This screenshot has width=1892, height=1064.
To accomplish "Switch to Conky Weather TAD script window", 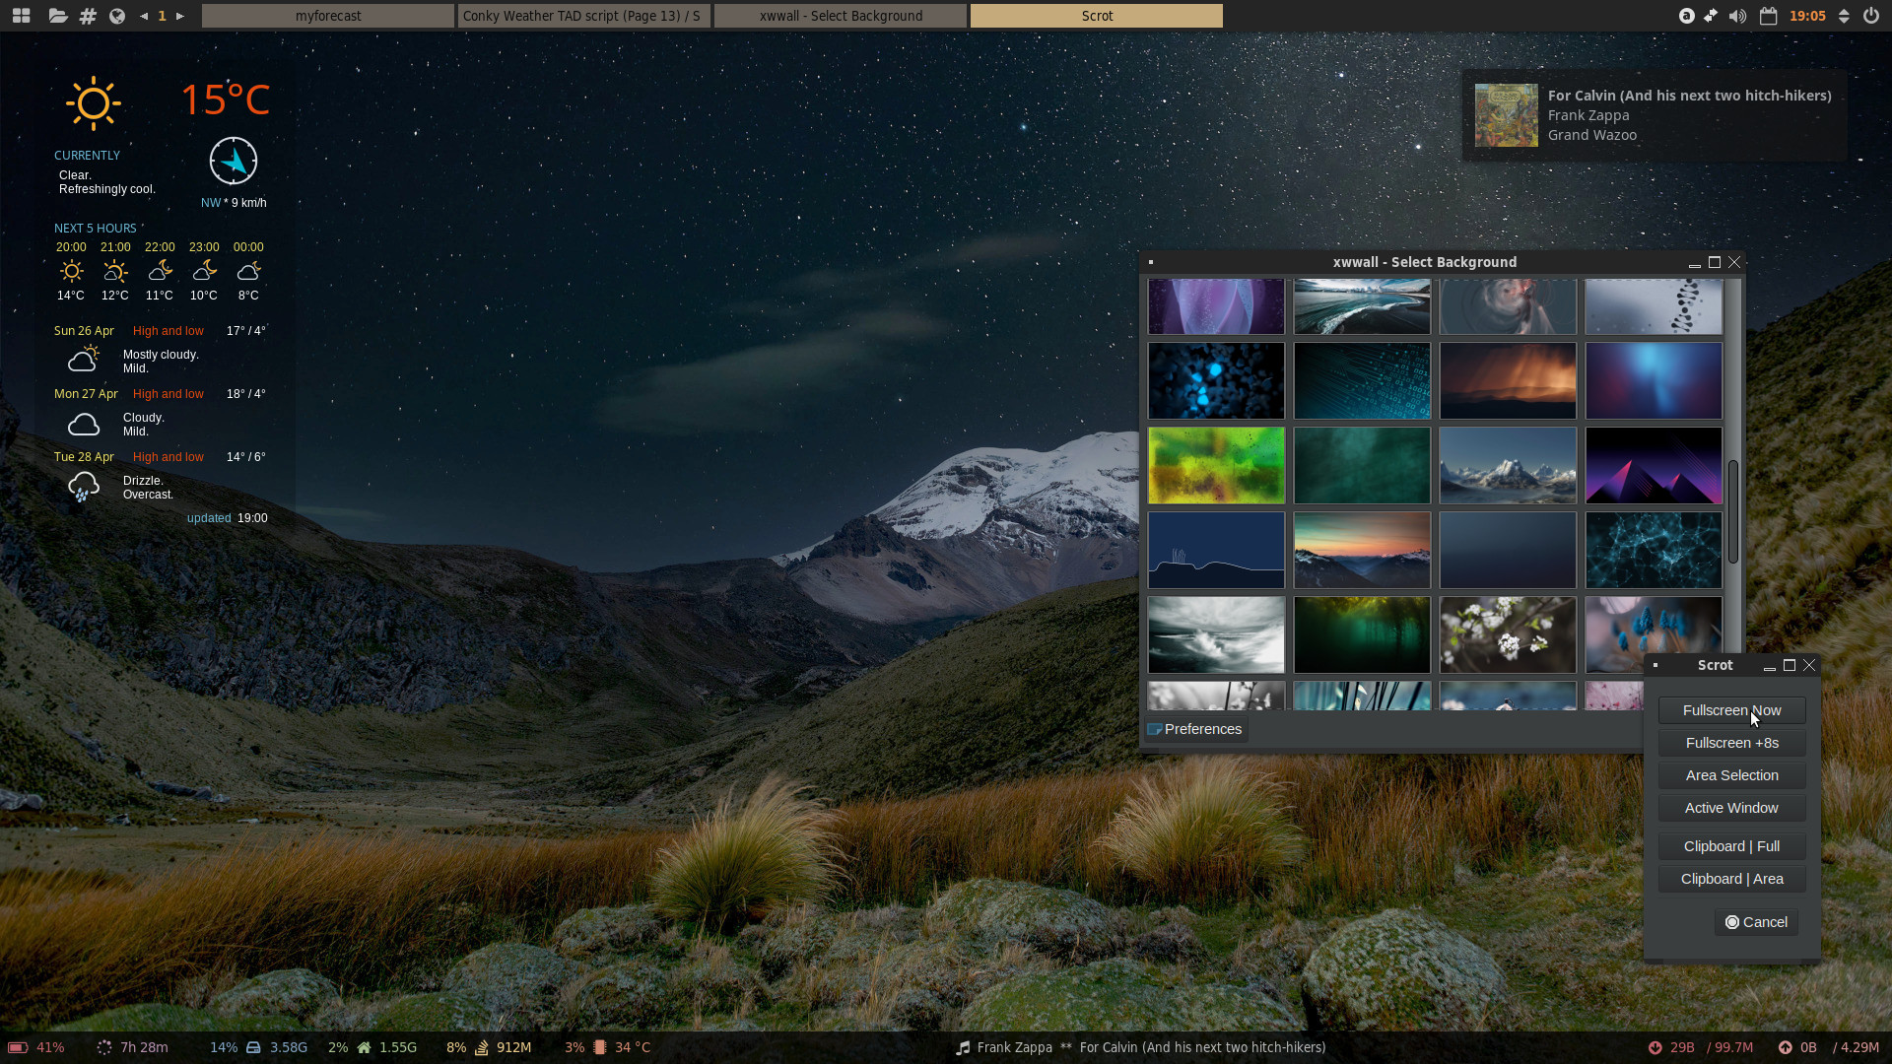I will (x=583, y=16).
